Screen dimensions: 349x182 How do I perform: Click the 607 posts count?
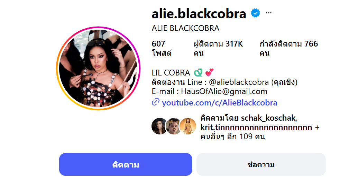point(162,48)
